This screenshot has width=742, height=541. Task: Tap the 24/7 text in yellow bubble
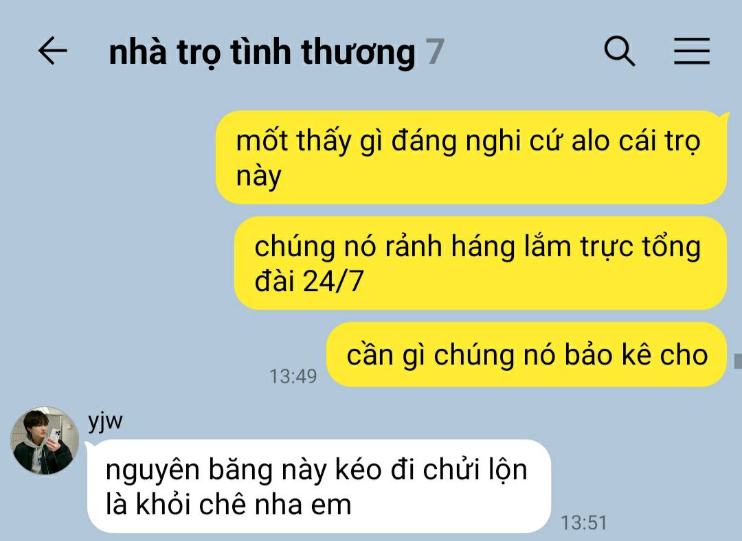333,281
